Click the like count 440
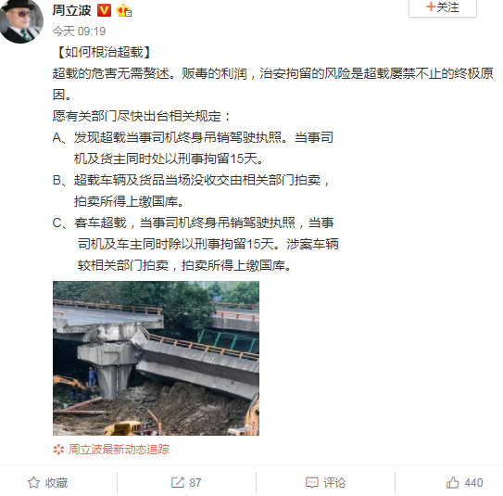This screenshot has width=503, height=496. (473, 482)
